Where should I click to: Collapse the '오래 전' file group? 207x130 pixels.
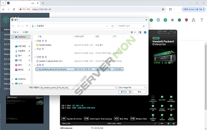point(35,65)
